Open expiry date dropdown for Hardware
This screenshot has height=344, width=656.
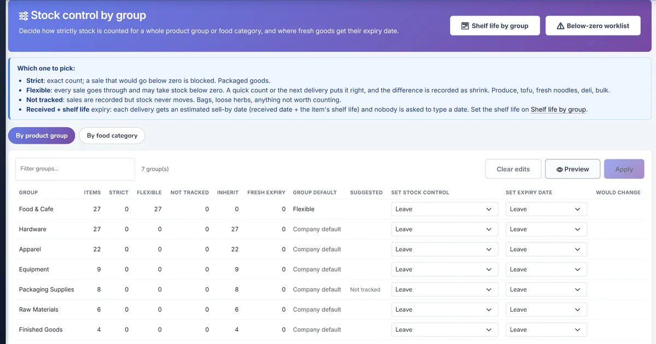(x=546, y=229)
